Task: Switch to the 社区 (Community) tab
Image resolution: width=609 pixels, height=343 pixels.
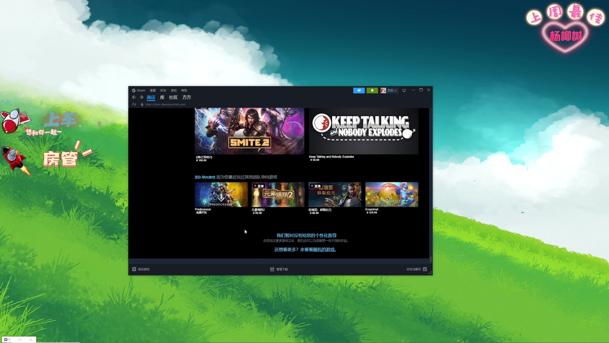Action: pyautogui.click(x=173, y=98)
